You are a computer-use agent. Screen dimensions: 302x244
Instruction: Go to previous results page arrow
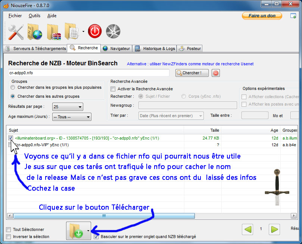(x=247, y=229)
